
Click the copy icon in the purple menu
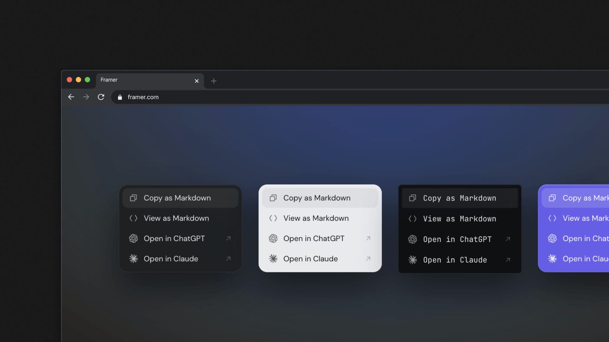[552, 198]
